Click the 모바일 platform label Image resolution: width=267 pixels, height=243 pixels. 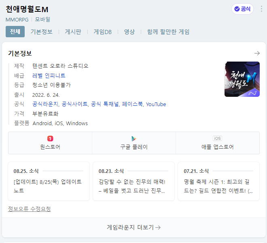pos(42,19)
